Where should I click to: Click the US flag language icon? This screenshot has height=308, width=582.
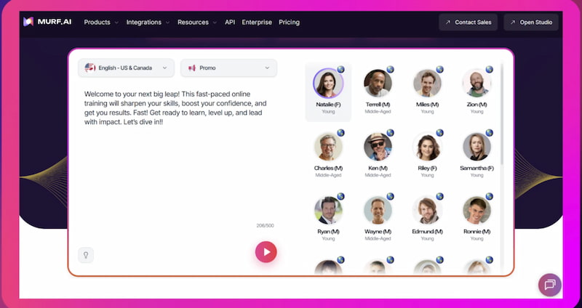90,68
